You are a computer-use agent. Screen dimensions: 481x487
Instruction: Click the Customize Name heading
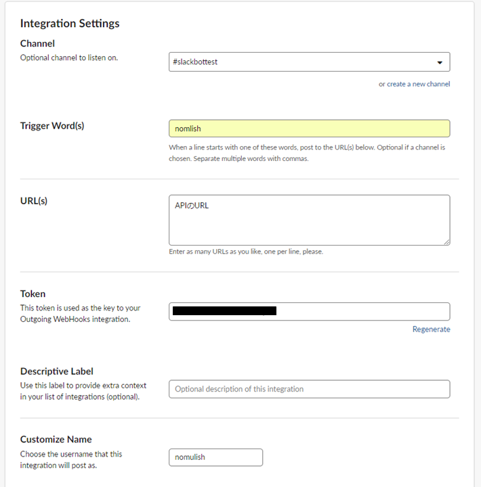coord(56,439)
